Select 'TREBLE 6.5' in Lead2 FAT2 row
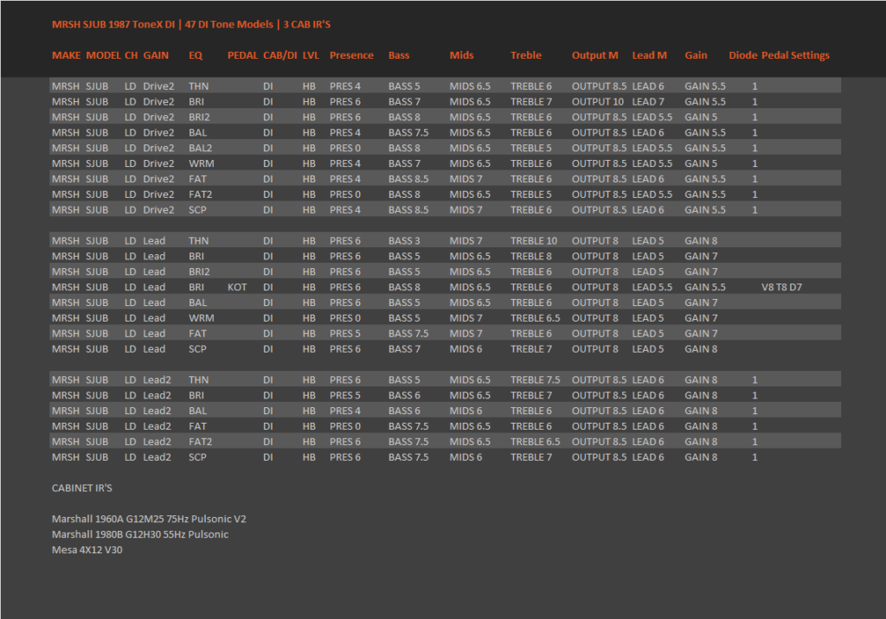 [x=536, y=442]
